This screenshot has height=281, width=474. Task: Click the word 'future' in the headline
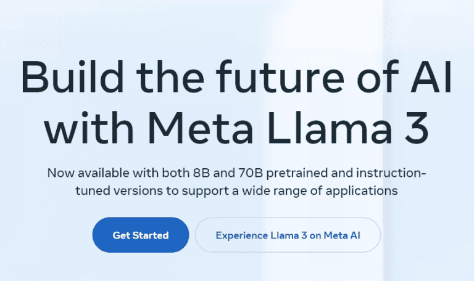point(280,76)
